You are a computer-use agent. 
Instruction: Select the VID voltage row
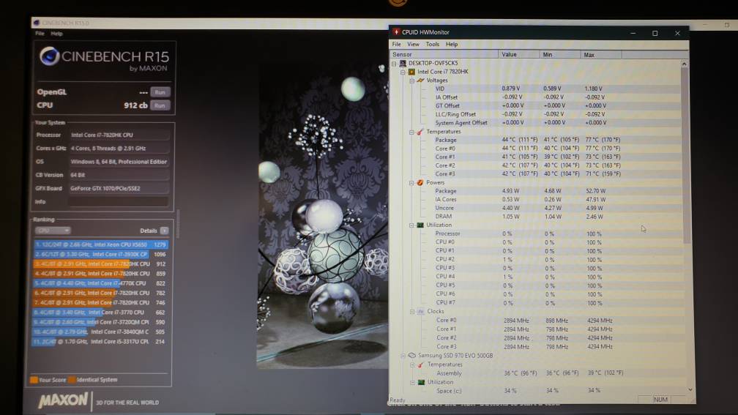tap(535, 89)
